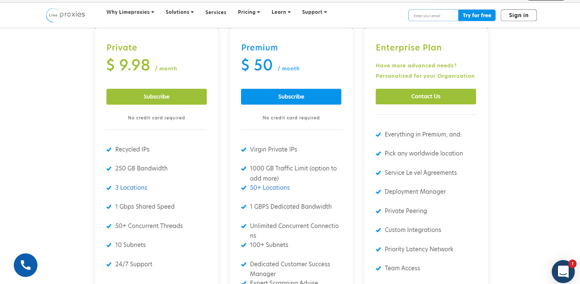Focus the Enter your email field
The width and height of the screenshot is (580, 284).
(433, 16)
